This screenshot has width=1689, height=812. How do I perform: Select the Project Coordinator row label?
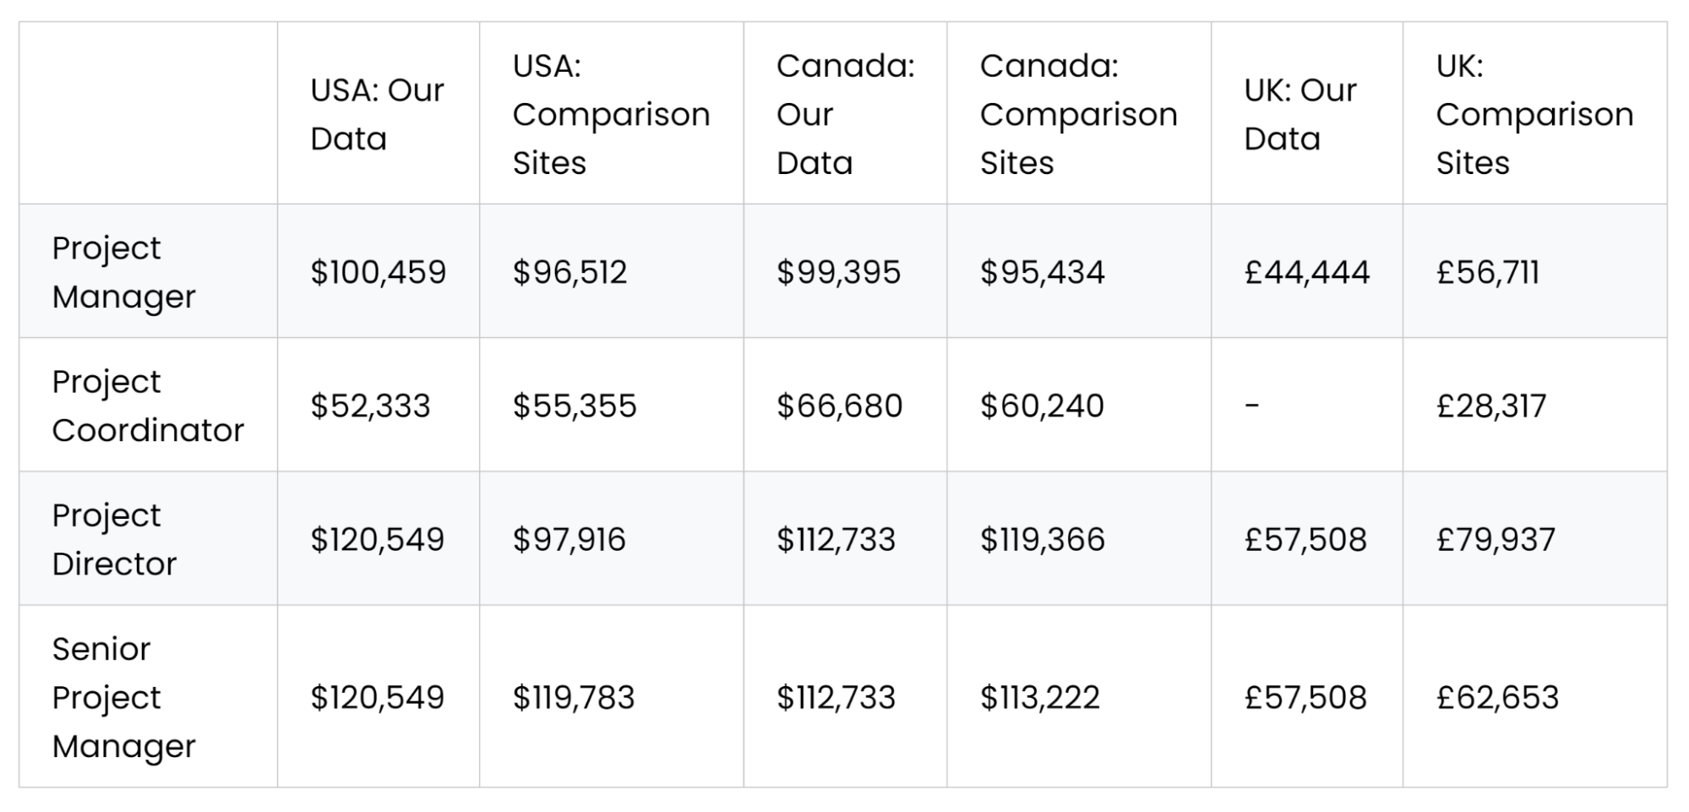147,406
